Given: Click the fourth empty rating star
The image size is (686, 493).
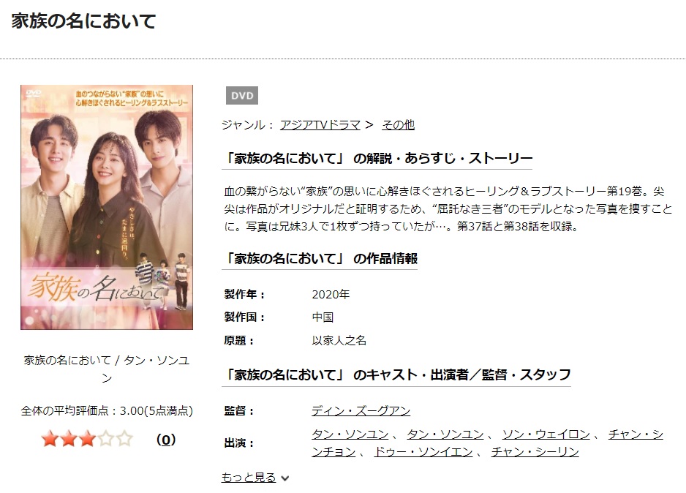Looking at the screenshot, I should click(x=106, y=439).
